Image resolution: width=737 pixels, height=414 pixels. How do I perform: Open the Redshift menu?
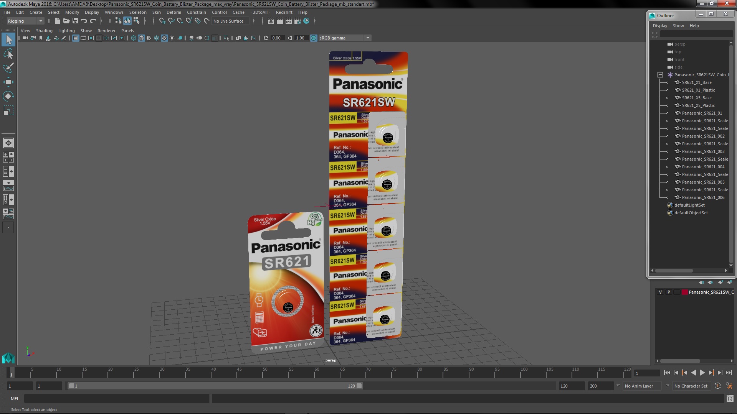click(x=284, y=12)
